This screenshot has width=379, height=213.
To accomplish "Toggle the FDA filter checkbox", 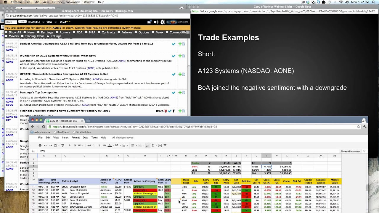I will tap(74, 33).
